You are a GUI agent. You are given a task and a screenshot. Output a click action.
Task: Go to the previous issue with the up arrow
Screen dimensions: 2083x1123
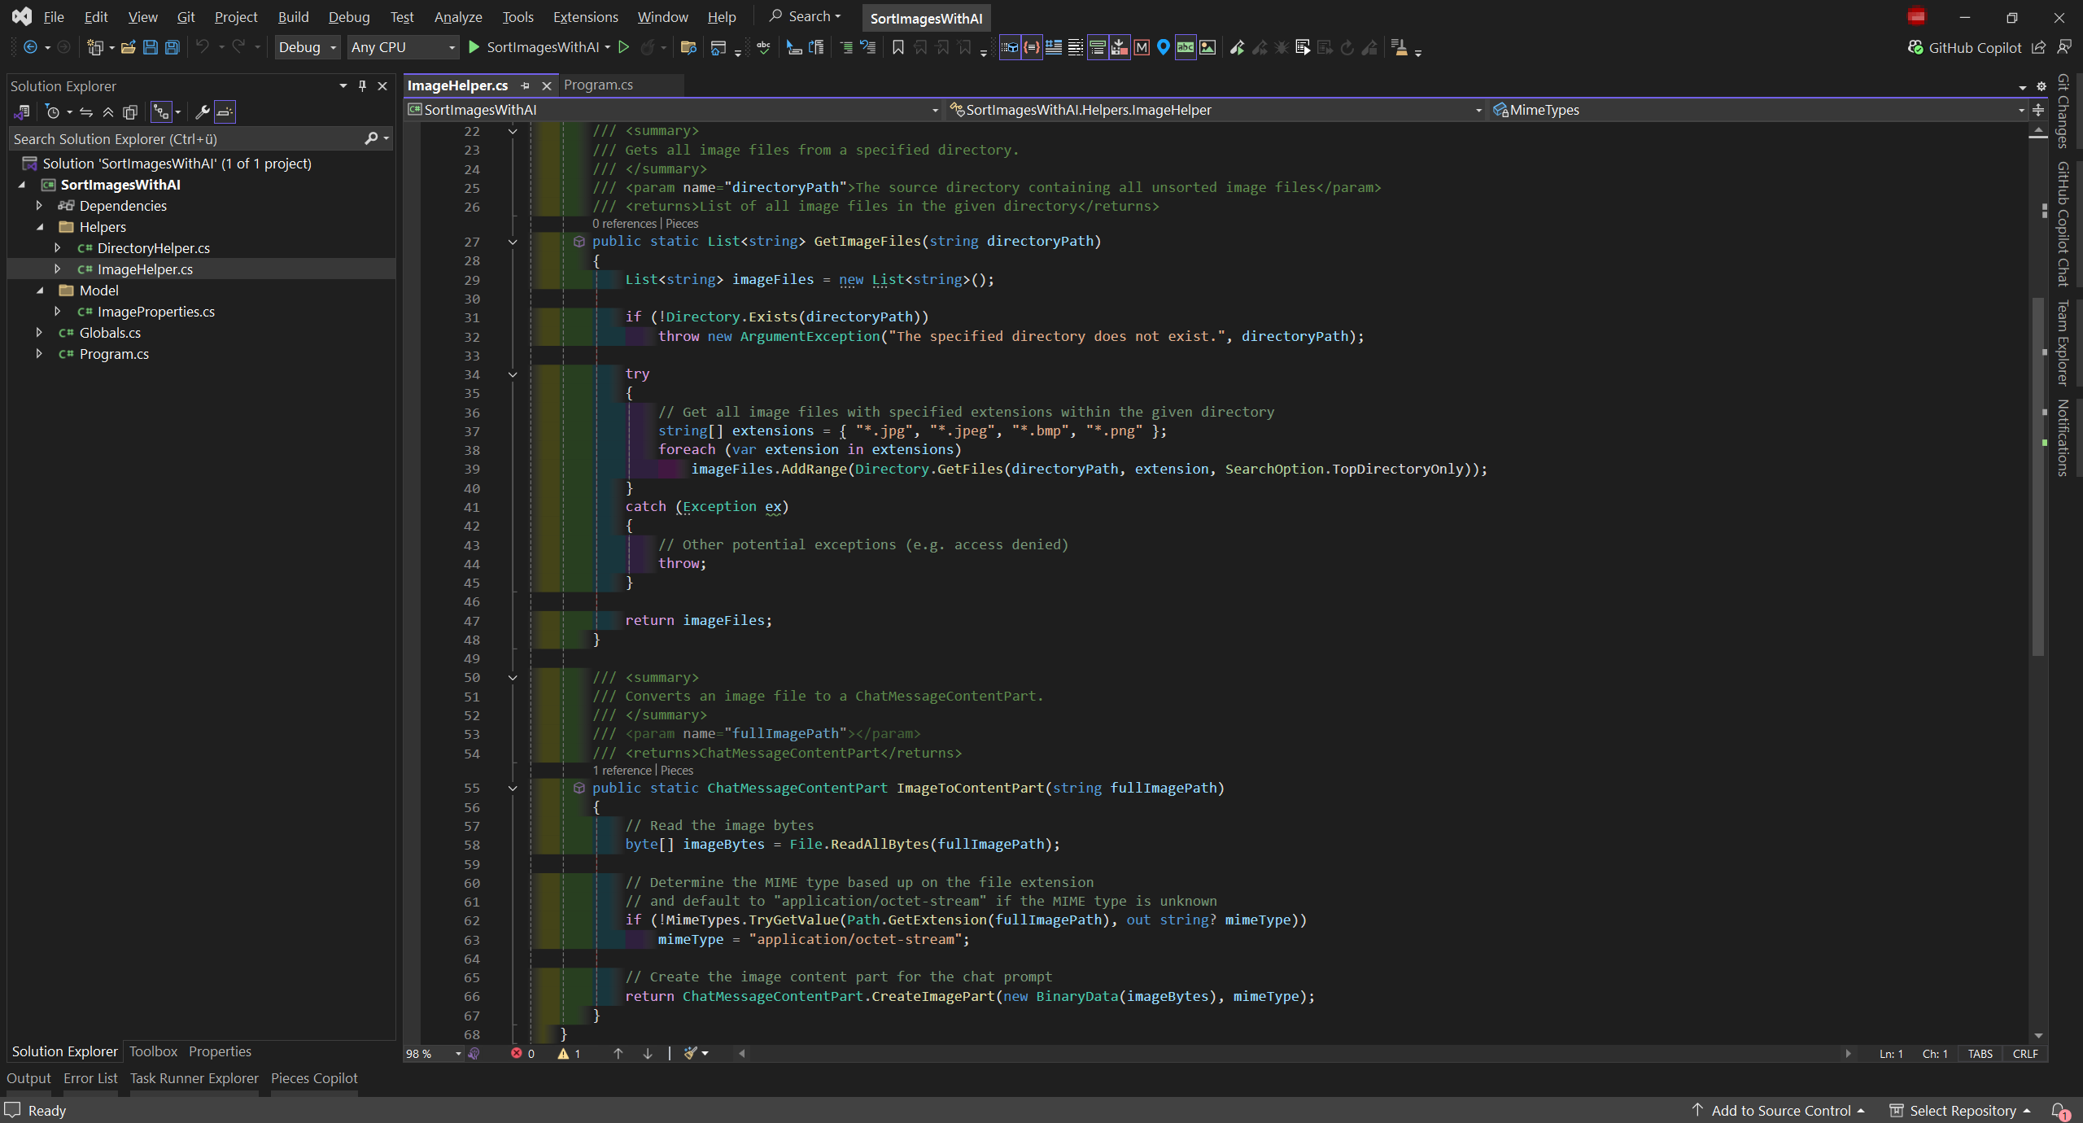[618, 1053]
